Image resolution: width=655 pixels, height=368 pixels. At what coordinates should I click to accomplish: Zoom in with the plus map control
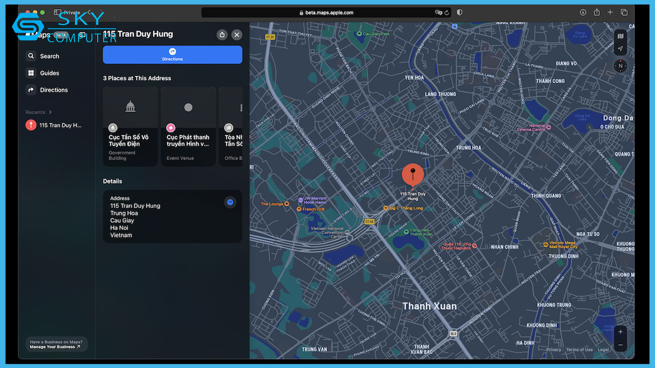pyautogui.click(x=620, y=332)
